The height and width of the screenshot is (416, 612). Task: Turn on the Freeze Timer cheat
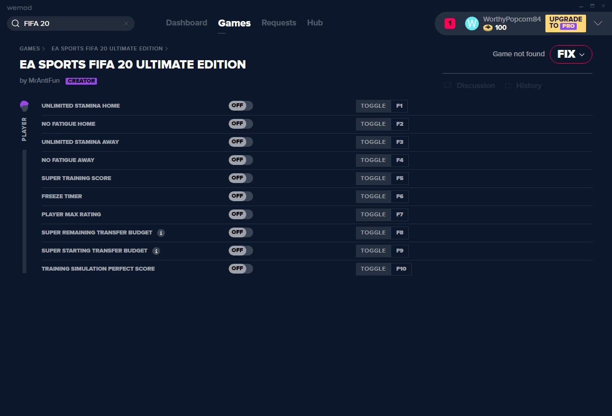tap(240, 196)
